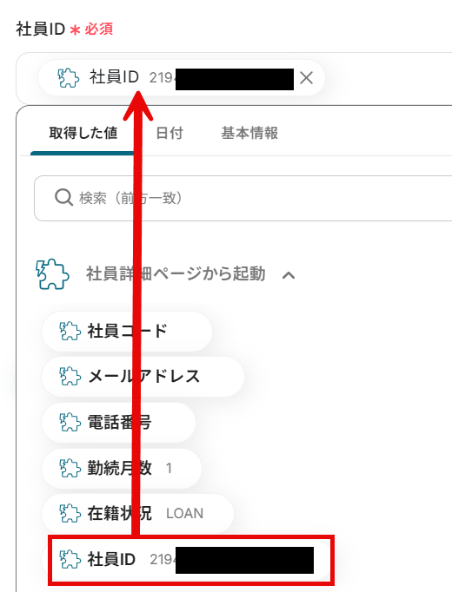This screenshot has width=452, height=592.
Task: Click the puzzle icon on メールアドレス chip
Action: point(70,377)
